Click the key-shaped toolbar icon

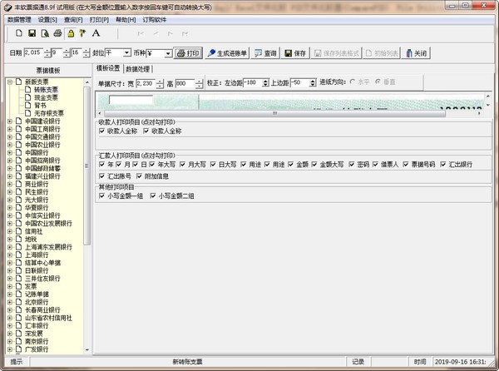pyautogui.click(x=82, y=33)
